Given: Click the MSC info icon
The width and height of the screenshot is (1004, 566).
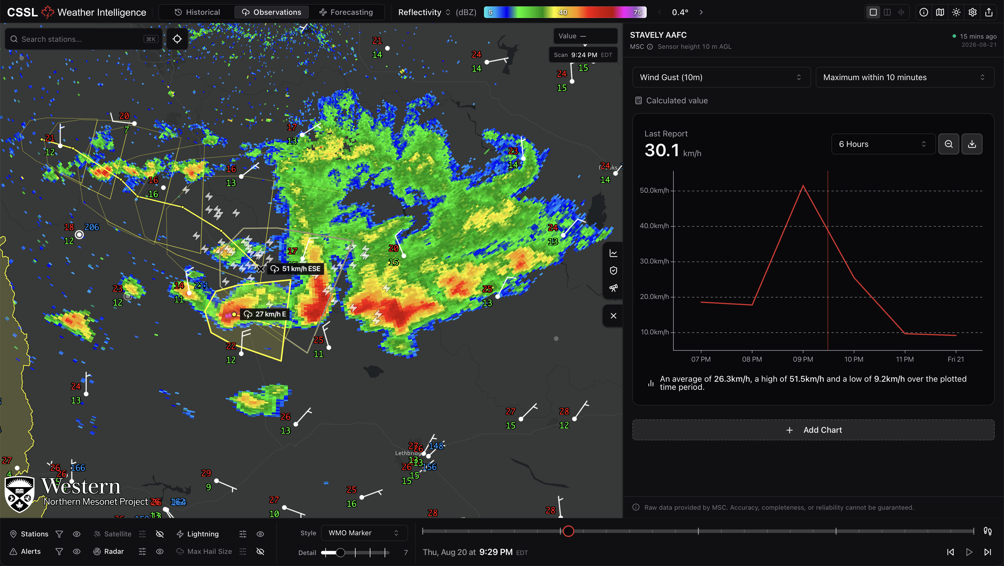Looking at the screenshot, I should tap(650, 47).
